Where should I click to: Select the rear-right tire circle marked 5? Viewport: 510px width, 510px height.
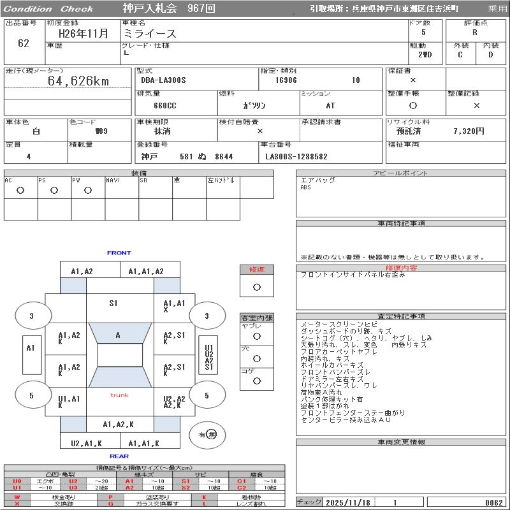coord(207,396)
